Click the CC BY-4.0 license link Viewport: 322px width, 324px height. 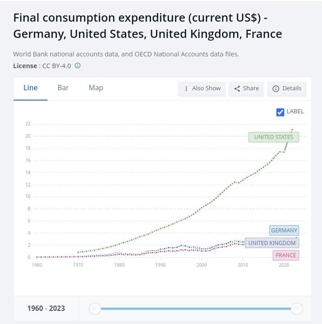coord(56,66)
